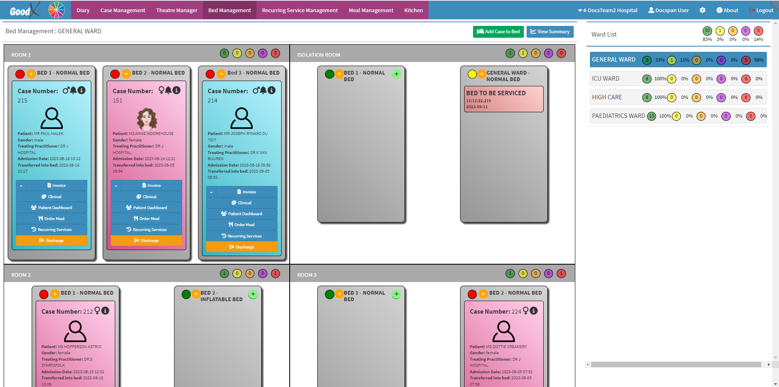Click the red occupied-count badge in Room 1 header
This screenshot has width=779, height=387.
(275, 53)
